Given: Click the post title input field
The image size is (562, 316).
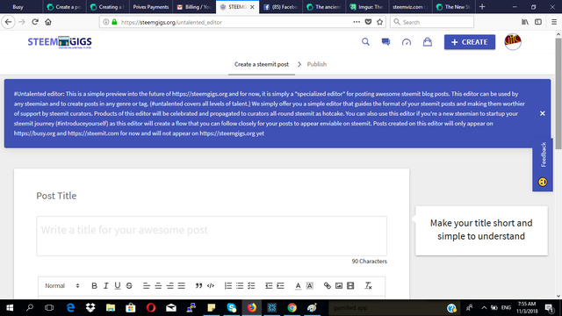Looking at the screenshot, I should 212,236.
